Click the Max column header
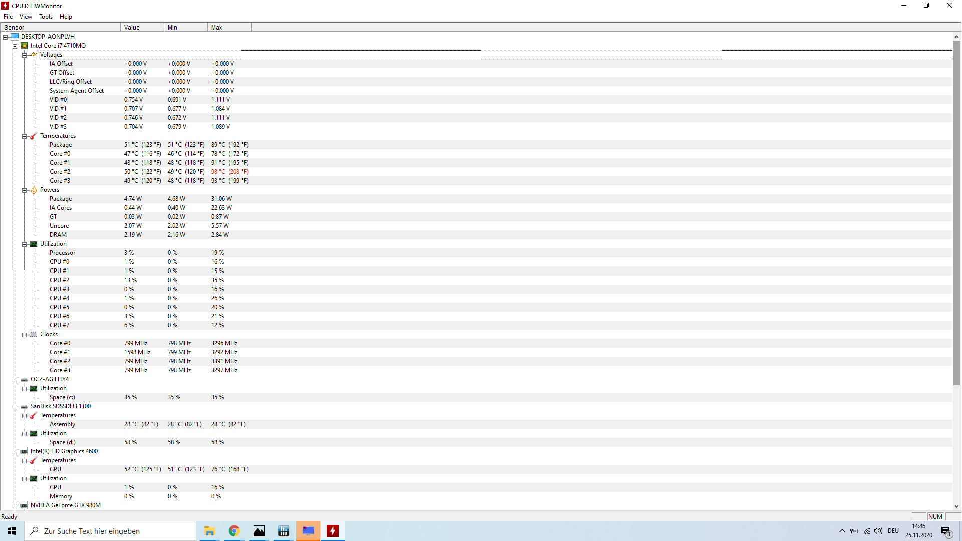Viewport: 962px width, 541px height. (229, 28)
